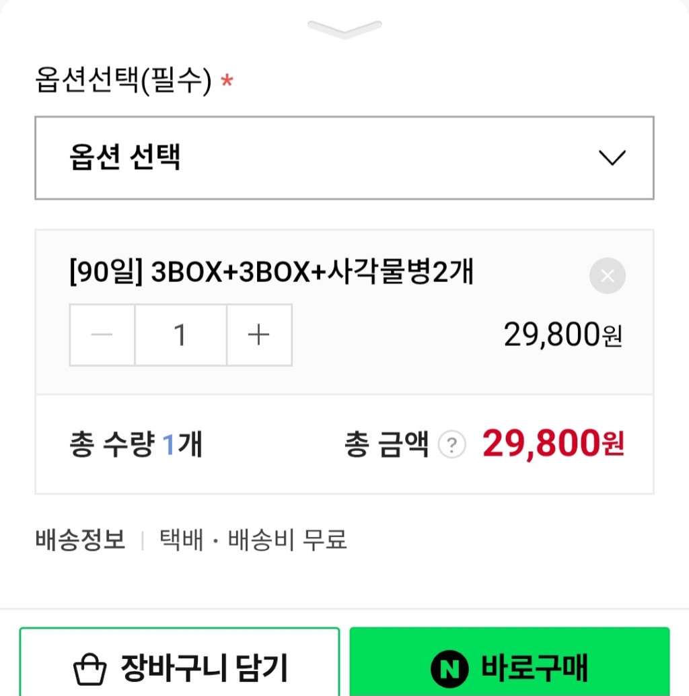This screenshot has height=696, width=689.
Task: Remove the [90일] 3BOX+3BOX option with the X icon
Action: pyautogui.click(x=607, y=276)
